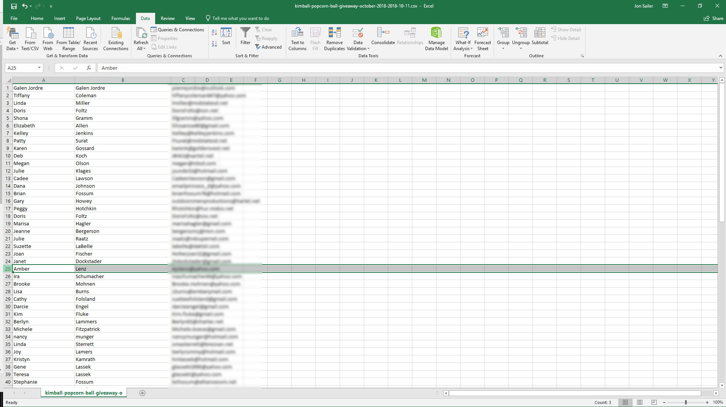This screenshot has height=407, width=726.
Task: Open the Filter tool
Action: click(245, 36)
